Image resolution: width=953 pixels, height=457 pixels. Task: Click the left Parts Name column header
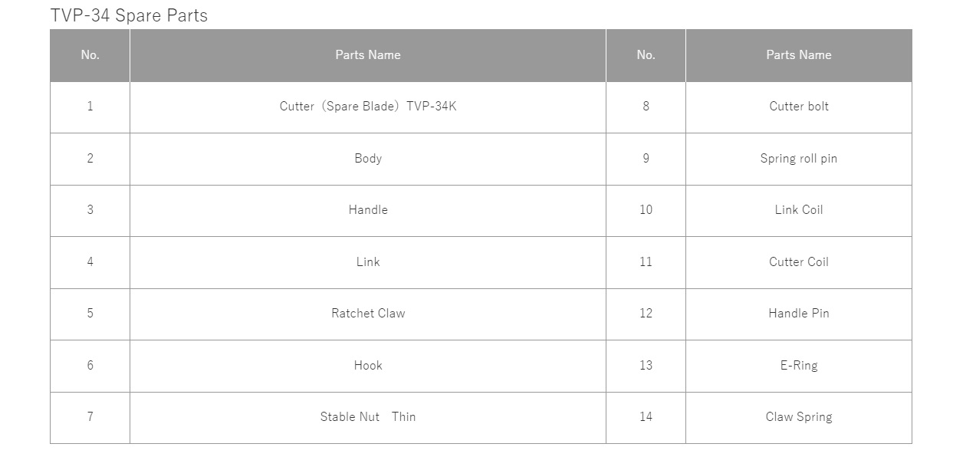368,55
